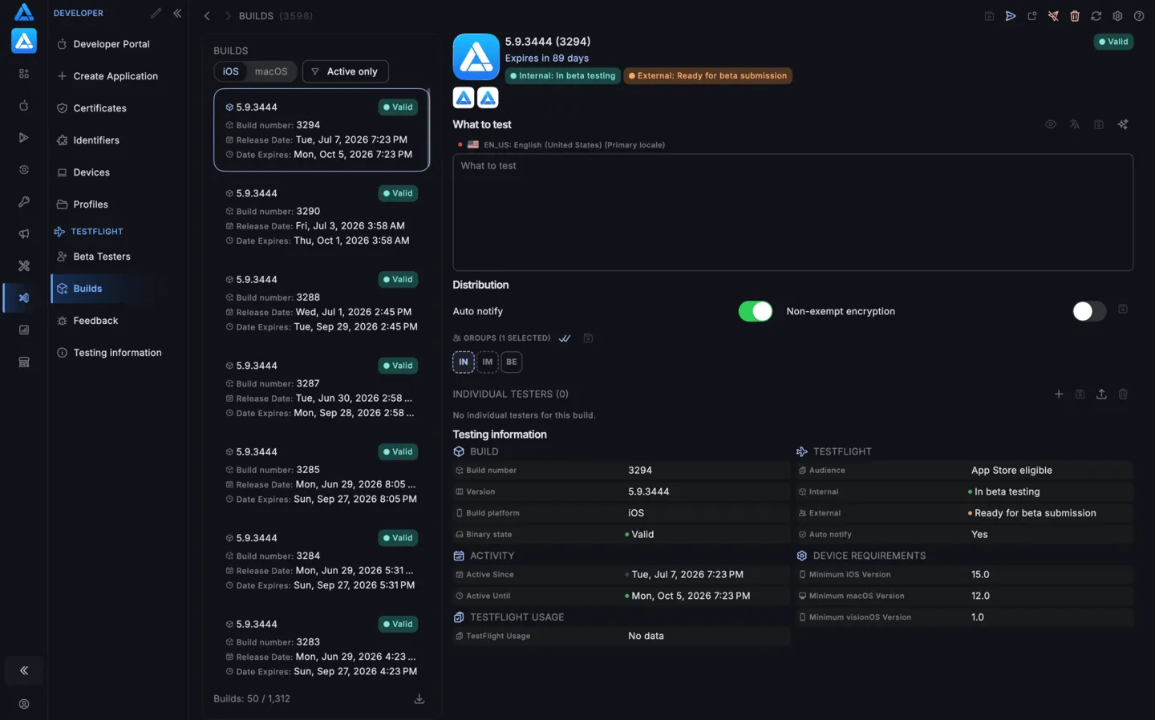Go back using the left chevron by BUILDS
Screen dimensions: 1155x720
point(207,16)
